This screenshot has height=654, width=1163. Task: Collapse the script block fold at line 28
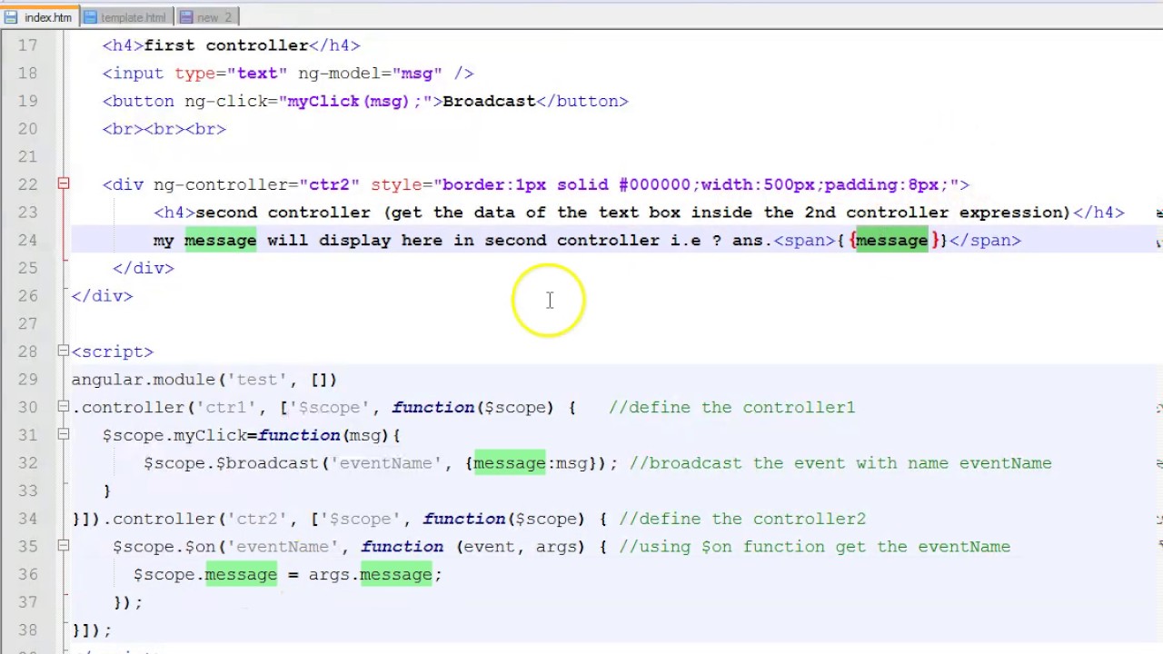(x=63, y=352)
